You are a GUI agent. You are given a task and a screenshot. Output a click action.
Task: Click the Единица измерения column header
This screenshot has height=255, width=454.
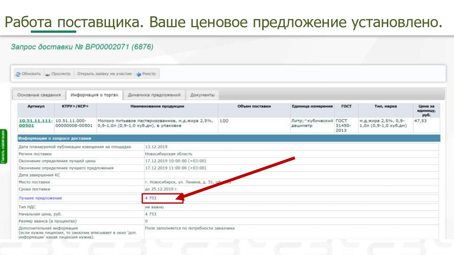(312, 106)
